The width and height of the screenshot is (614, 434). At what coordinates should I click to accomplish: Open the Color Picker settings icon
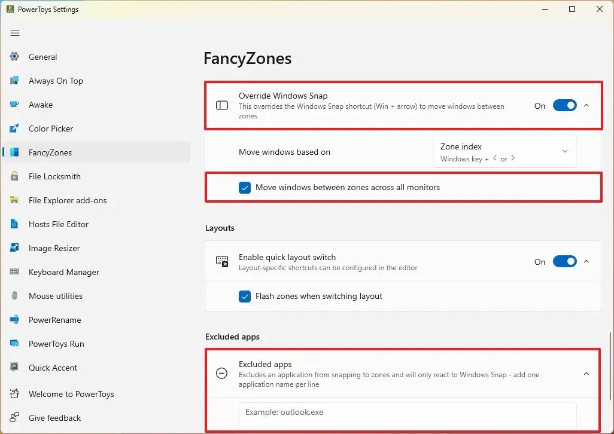14,129
